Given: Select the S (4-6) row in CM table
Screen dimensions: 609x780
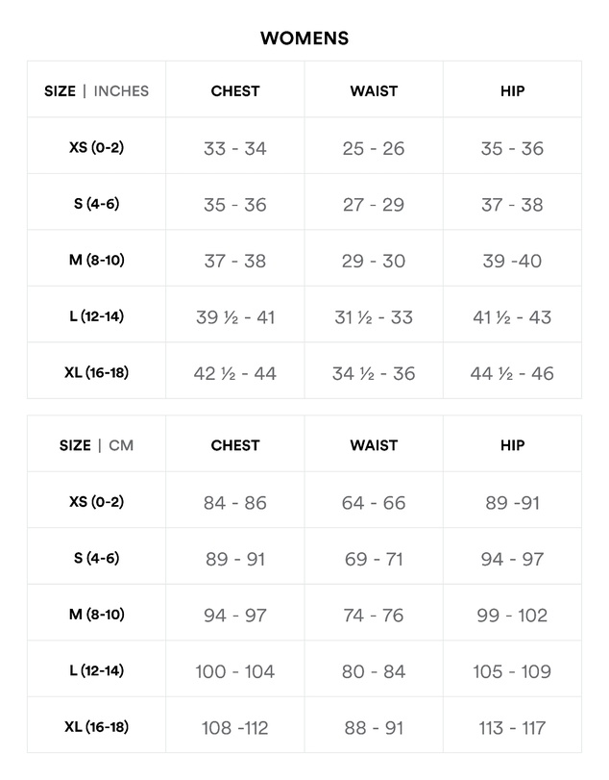Looking at the screenshot, I should pyautogui.click(x=304, y=558).
